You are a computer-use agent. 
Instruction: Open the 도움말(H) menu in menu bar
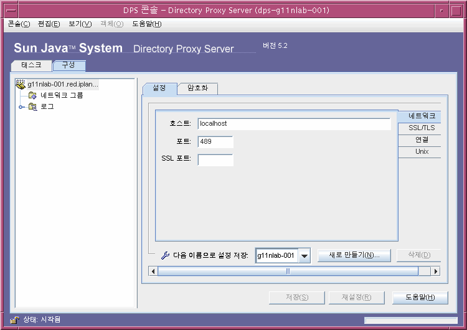147,24
